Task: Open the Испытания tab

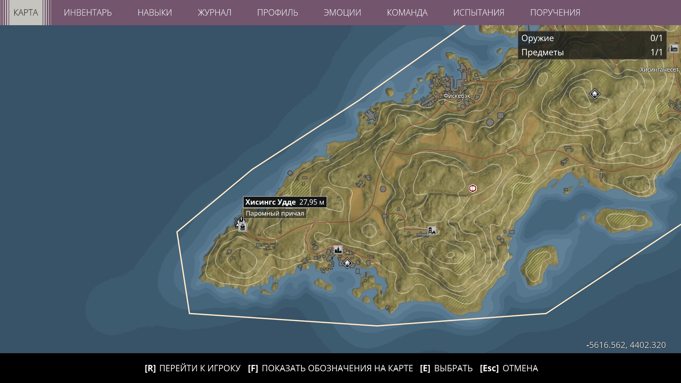Action: (x=478, y=12)
